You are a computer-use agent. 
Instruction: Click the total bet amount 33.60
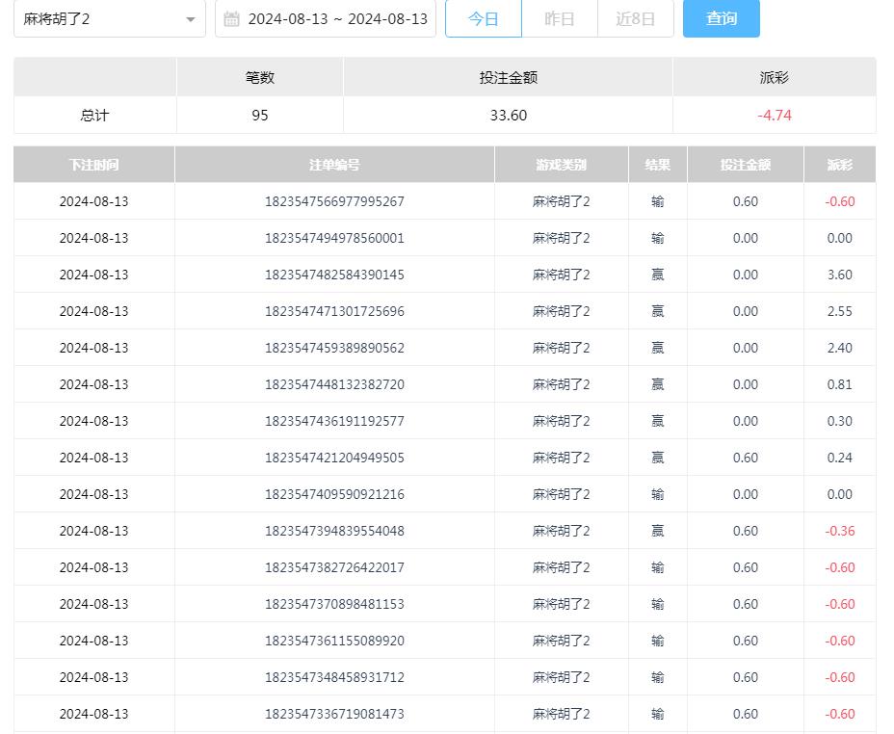tap(508, 115)
